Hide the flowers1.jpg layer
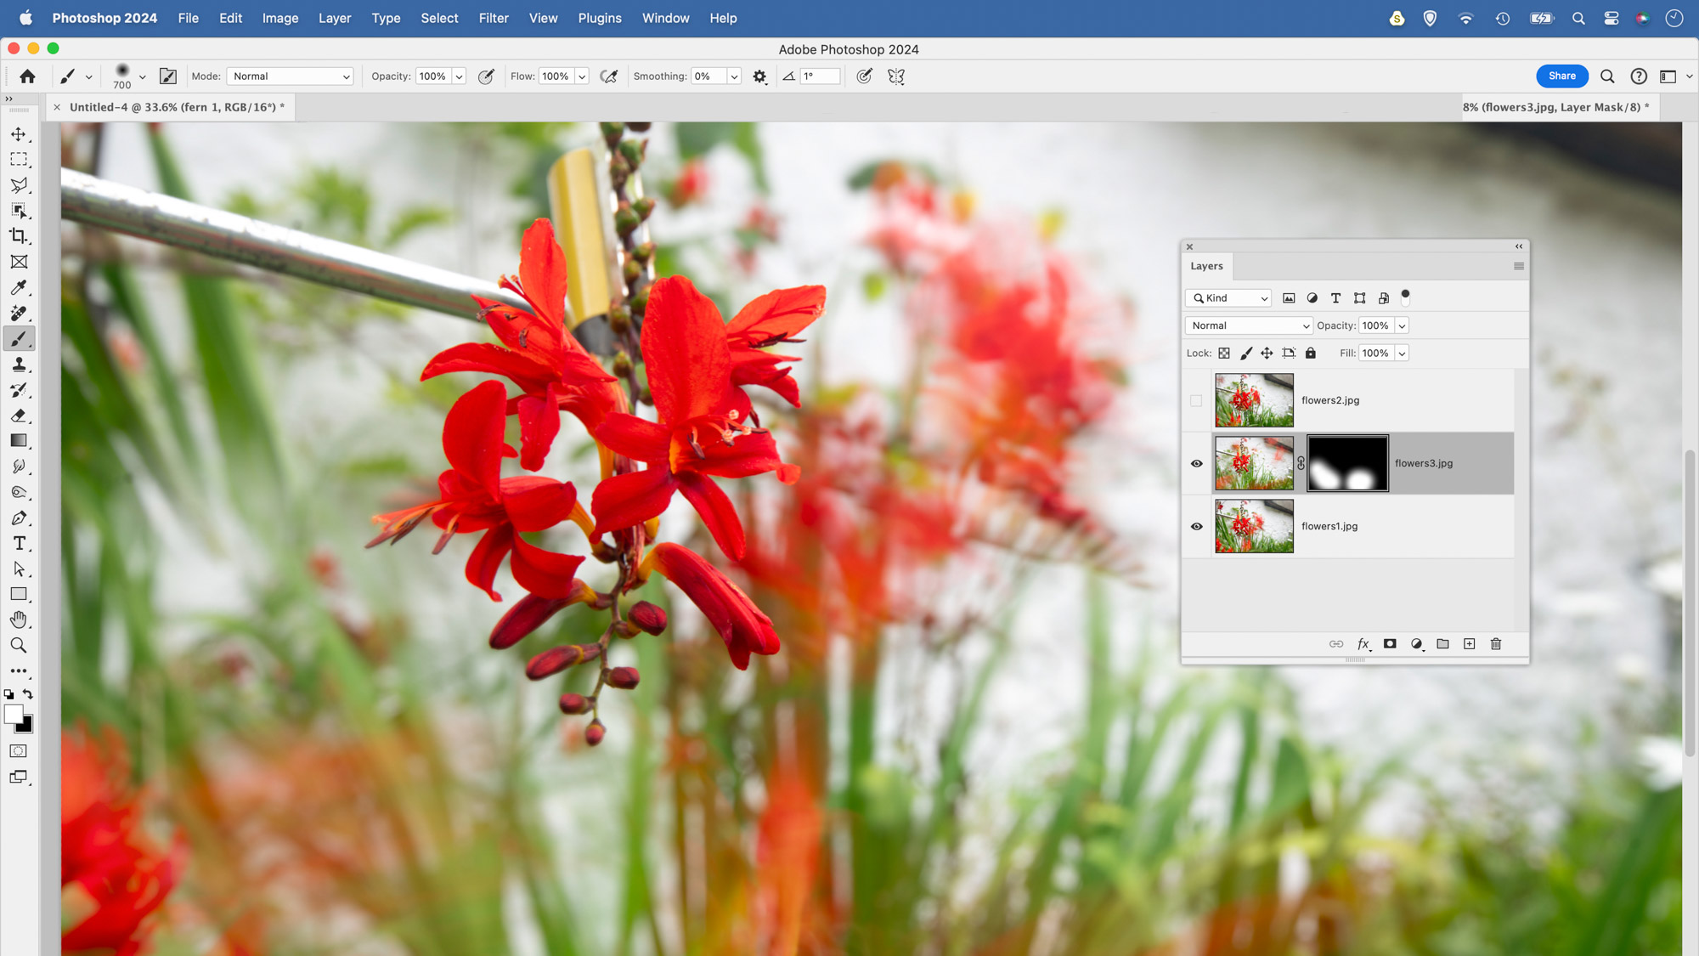1699x956 pixels. click(1196, 526)
